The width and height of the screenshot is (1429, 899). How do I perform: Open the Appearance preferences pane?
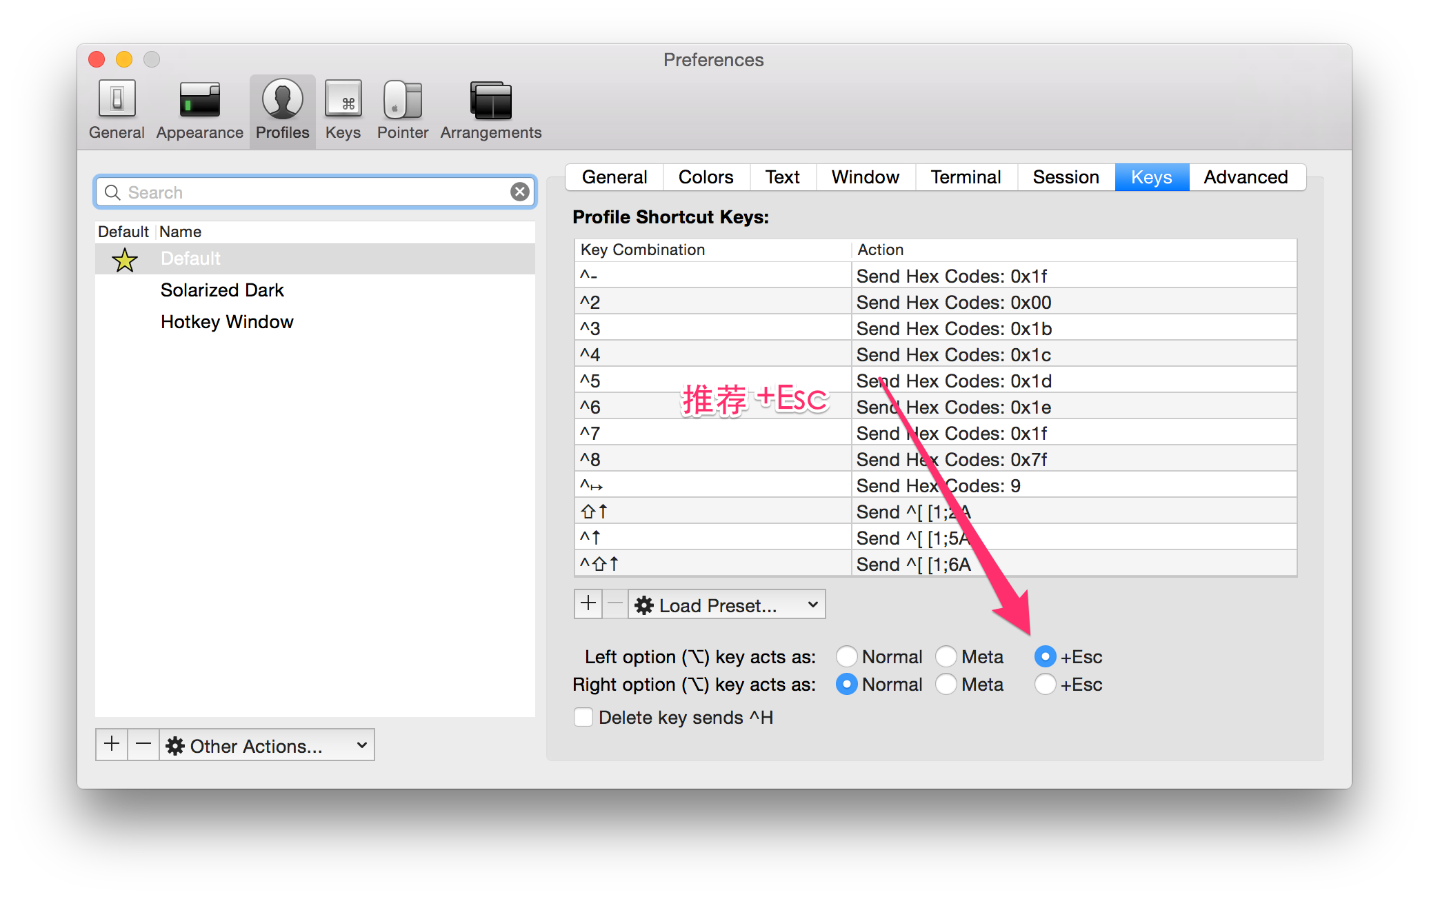click(199, 109)
